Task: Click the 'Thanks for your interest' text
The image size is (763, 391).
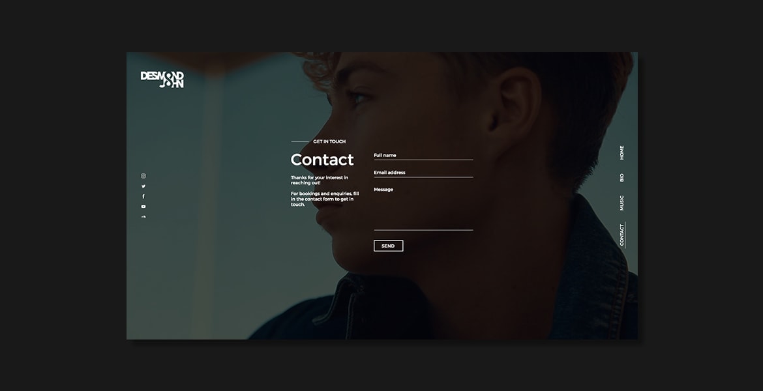Action: 320,181
